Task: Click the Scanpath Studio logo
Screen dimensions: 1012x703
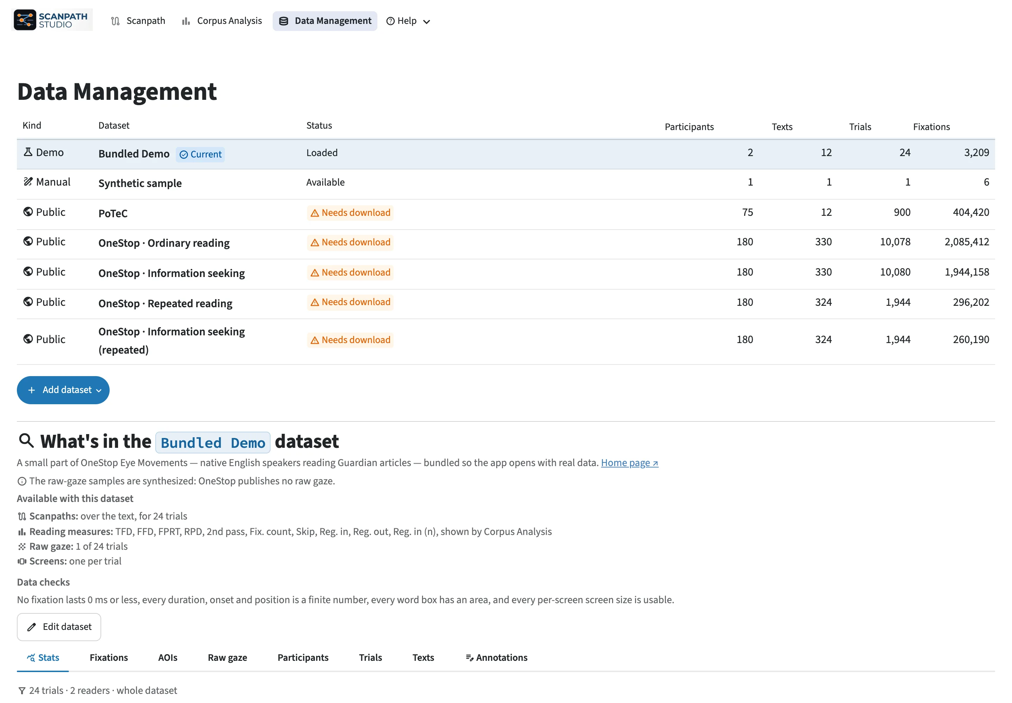Action: 52,20
